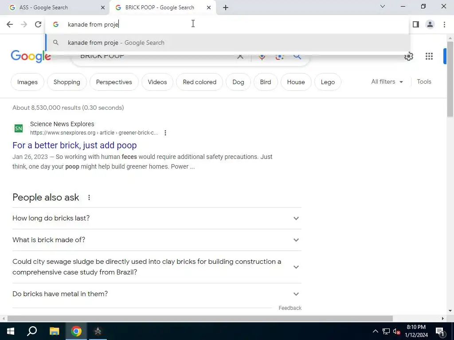
Task: Click the muted volume tray icon
Action: (396, 331)
